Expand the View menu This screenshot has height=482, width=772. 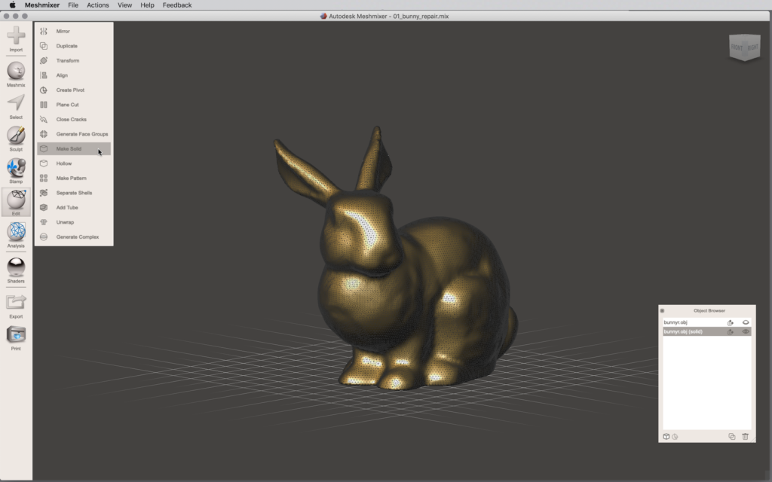tap(124, 5)
